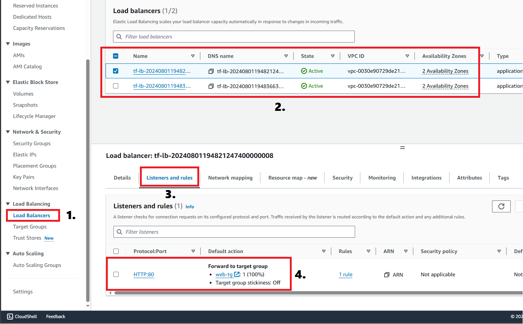Sort by the VPC ID column arrow

click(407, 56)
